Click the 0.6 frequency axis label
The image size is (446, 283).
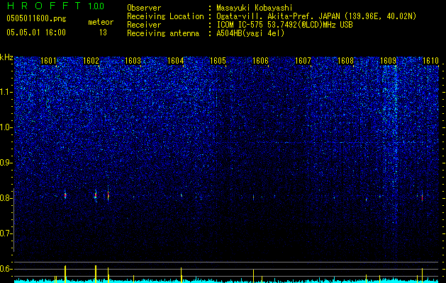point(6,269)
